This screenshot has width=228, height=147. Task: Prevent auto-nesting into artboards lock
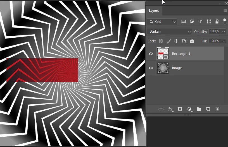coord(184,41)
